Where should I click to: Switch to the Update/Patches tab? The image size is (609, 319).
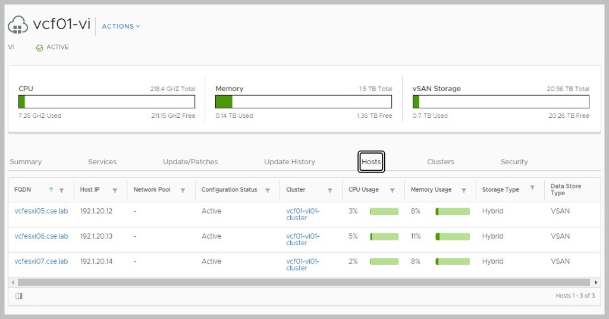tap(190, 162)
